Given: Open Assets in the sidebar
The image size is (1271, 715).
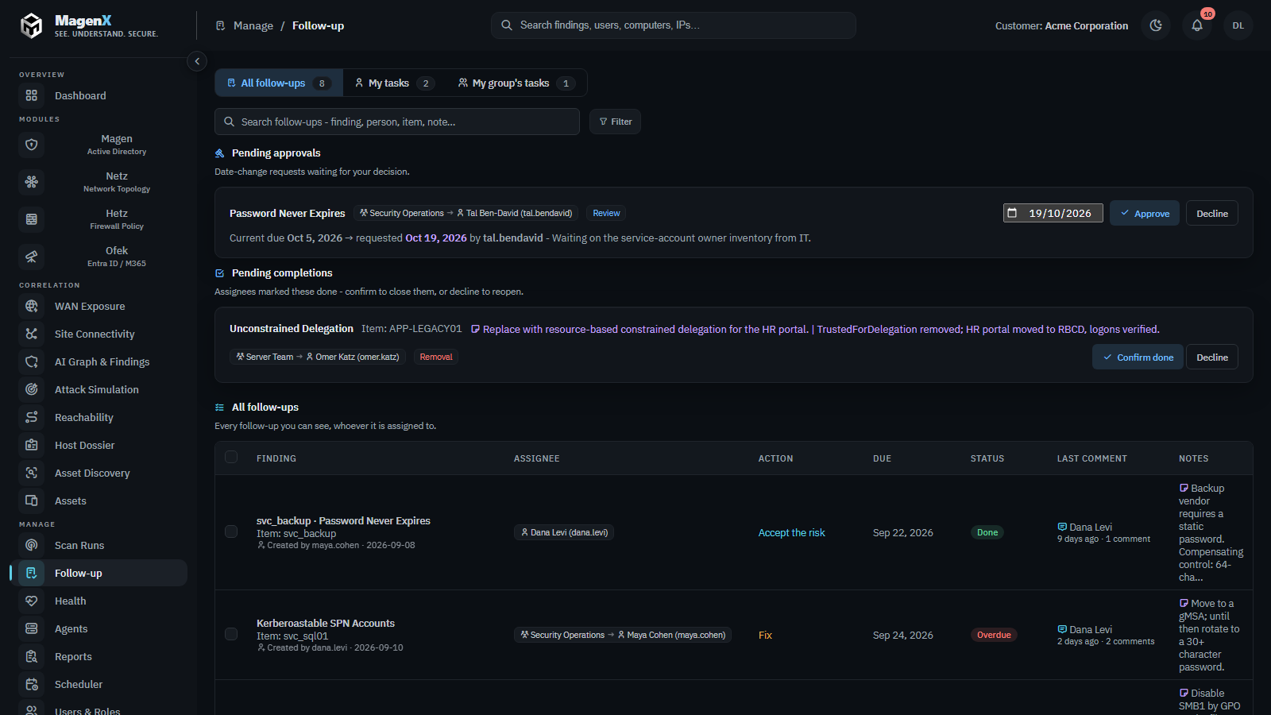Looking at the screenshot, I should point(99,500).
